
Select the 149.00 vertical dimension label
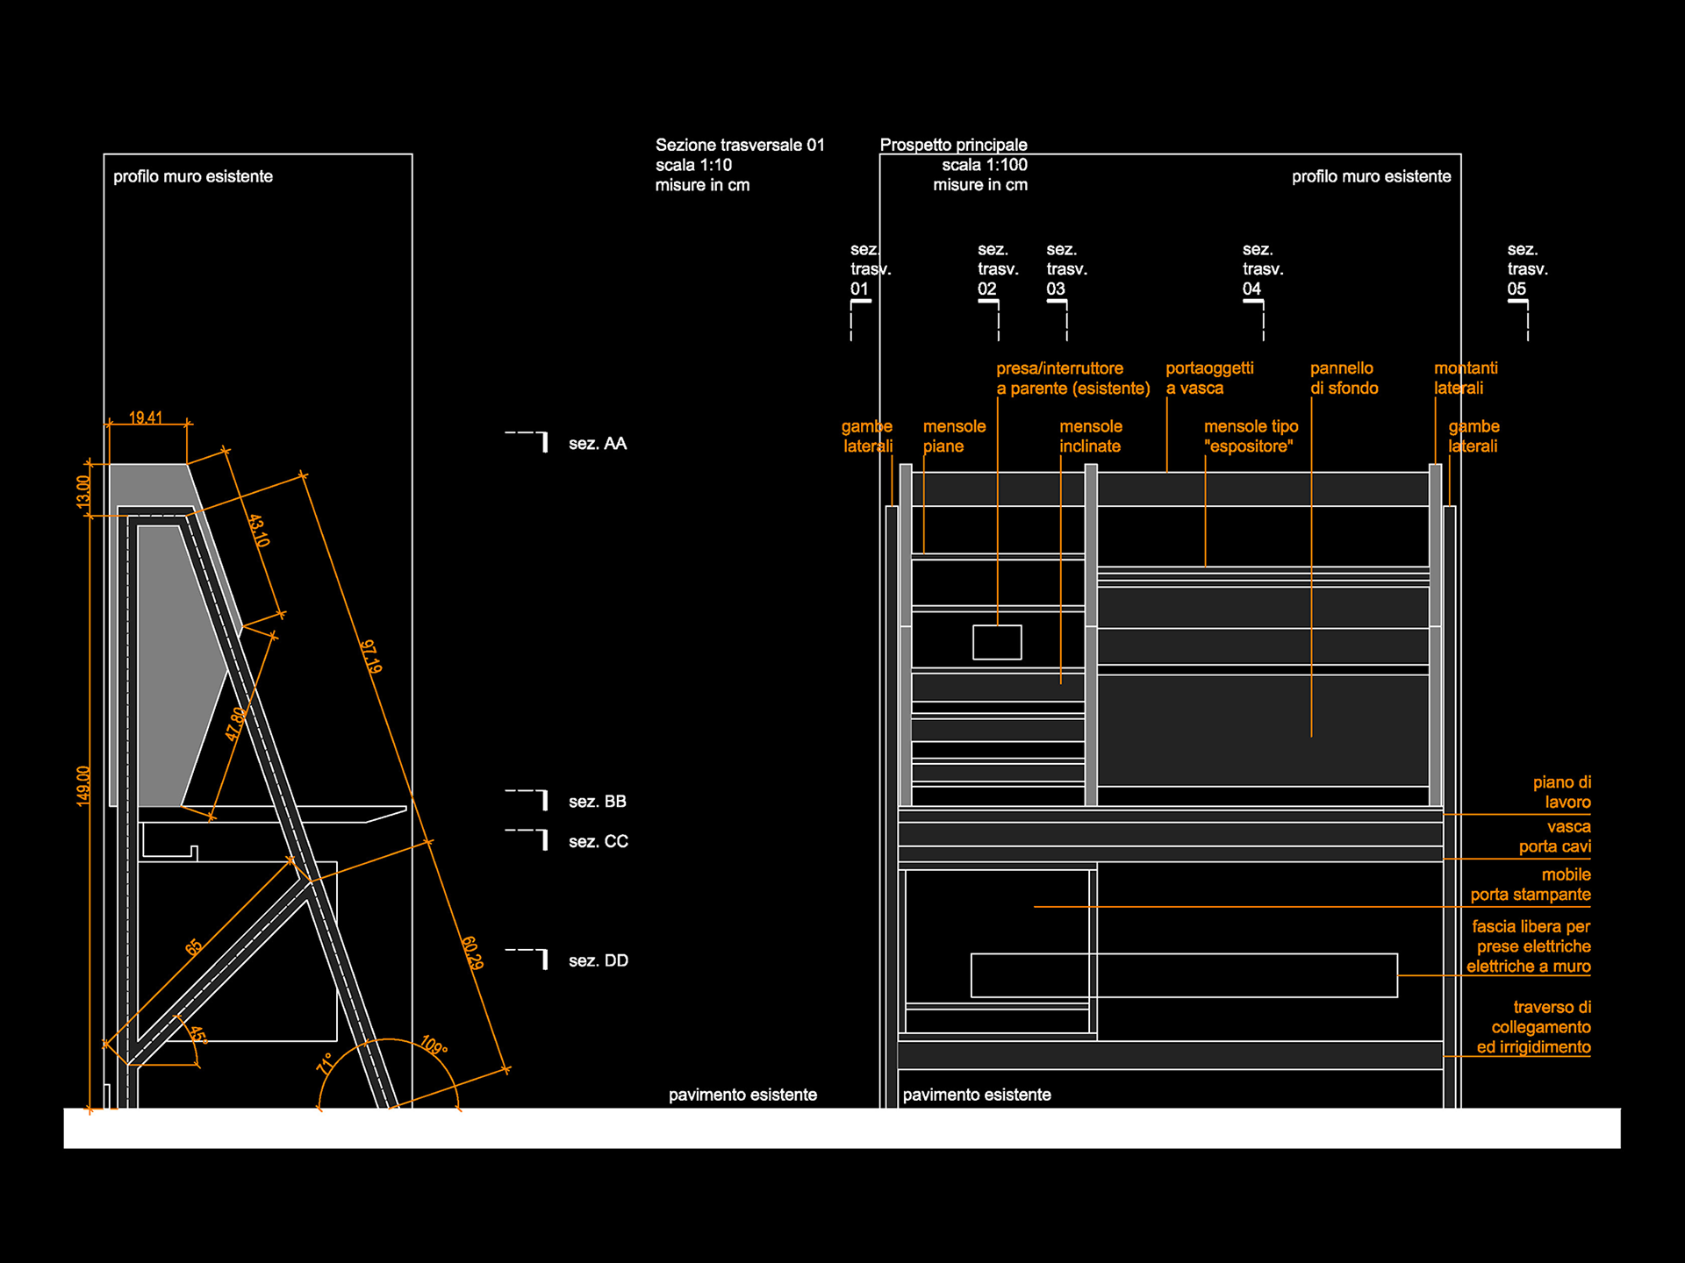[x=83, y=786]
